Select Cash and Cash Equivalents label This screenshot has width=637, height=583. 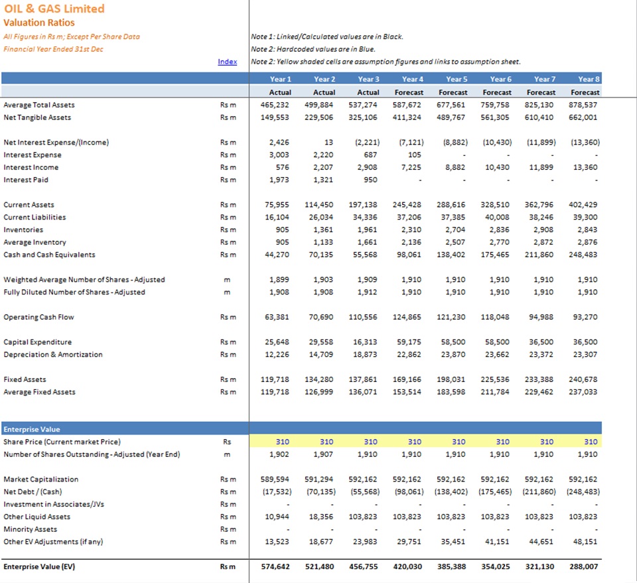tap(49, 255)
